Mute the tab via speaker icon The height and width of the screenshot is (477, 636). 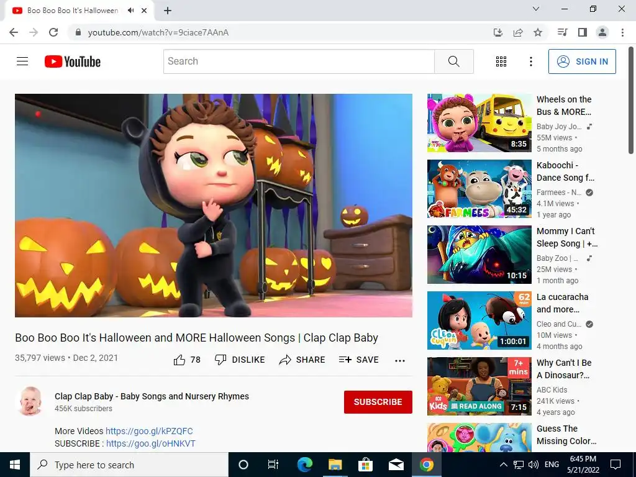[x=130, y=11]
